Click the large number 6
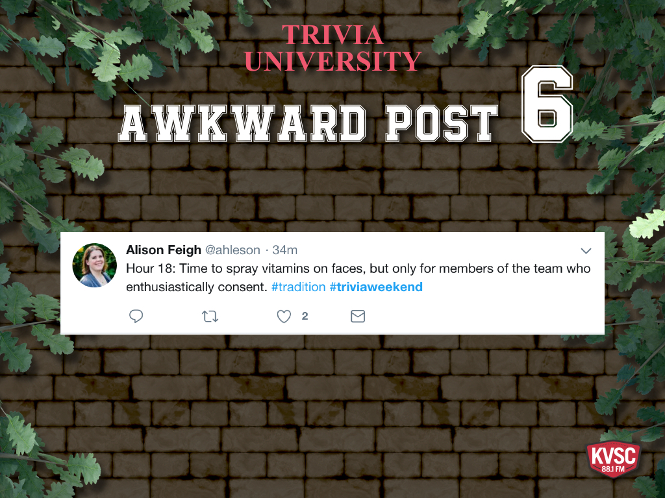 (x=547, y=104)
